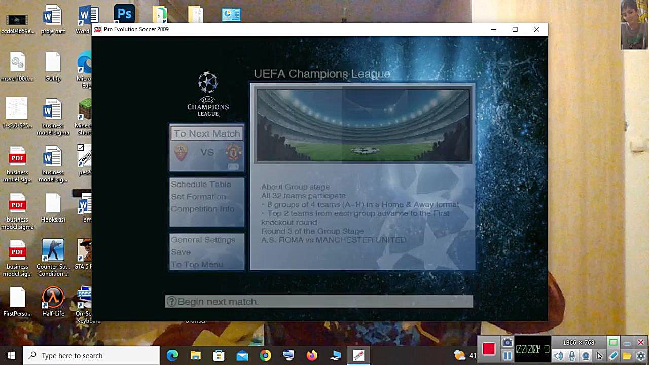Toggle the recorder microphone
This screenshot has height=365, width=649.
572,356
